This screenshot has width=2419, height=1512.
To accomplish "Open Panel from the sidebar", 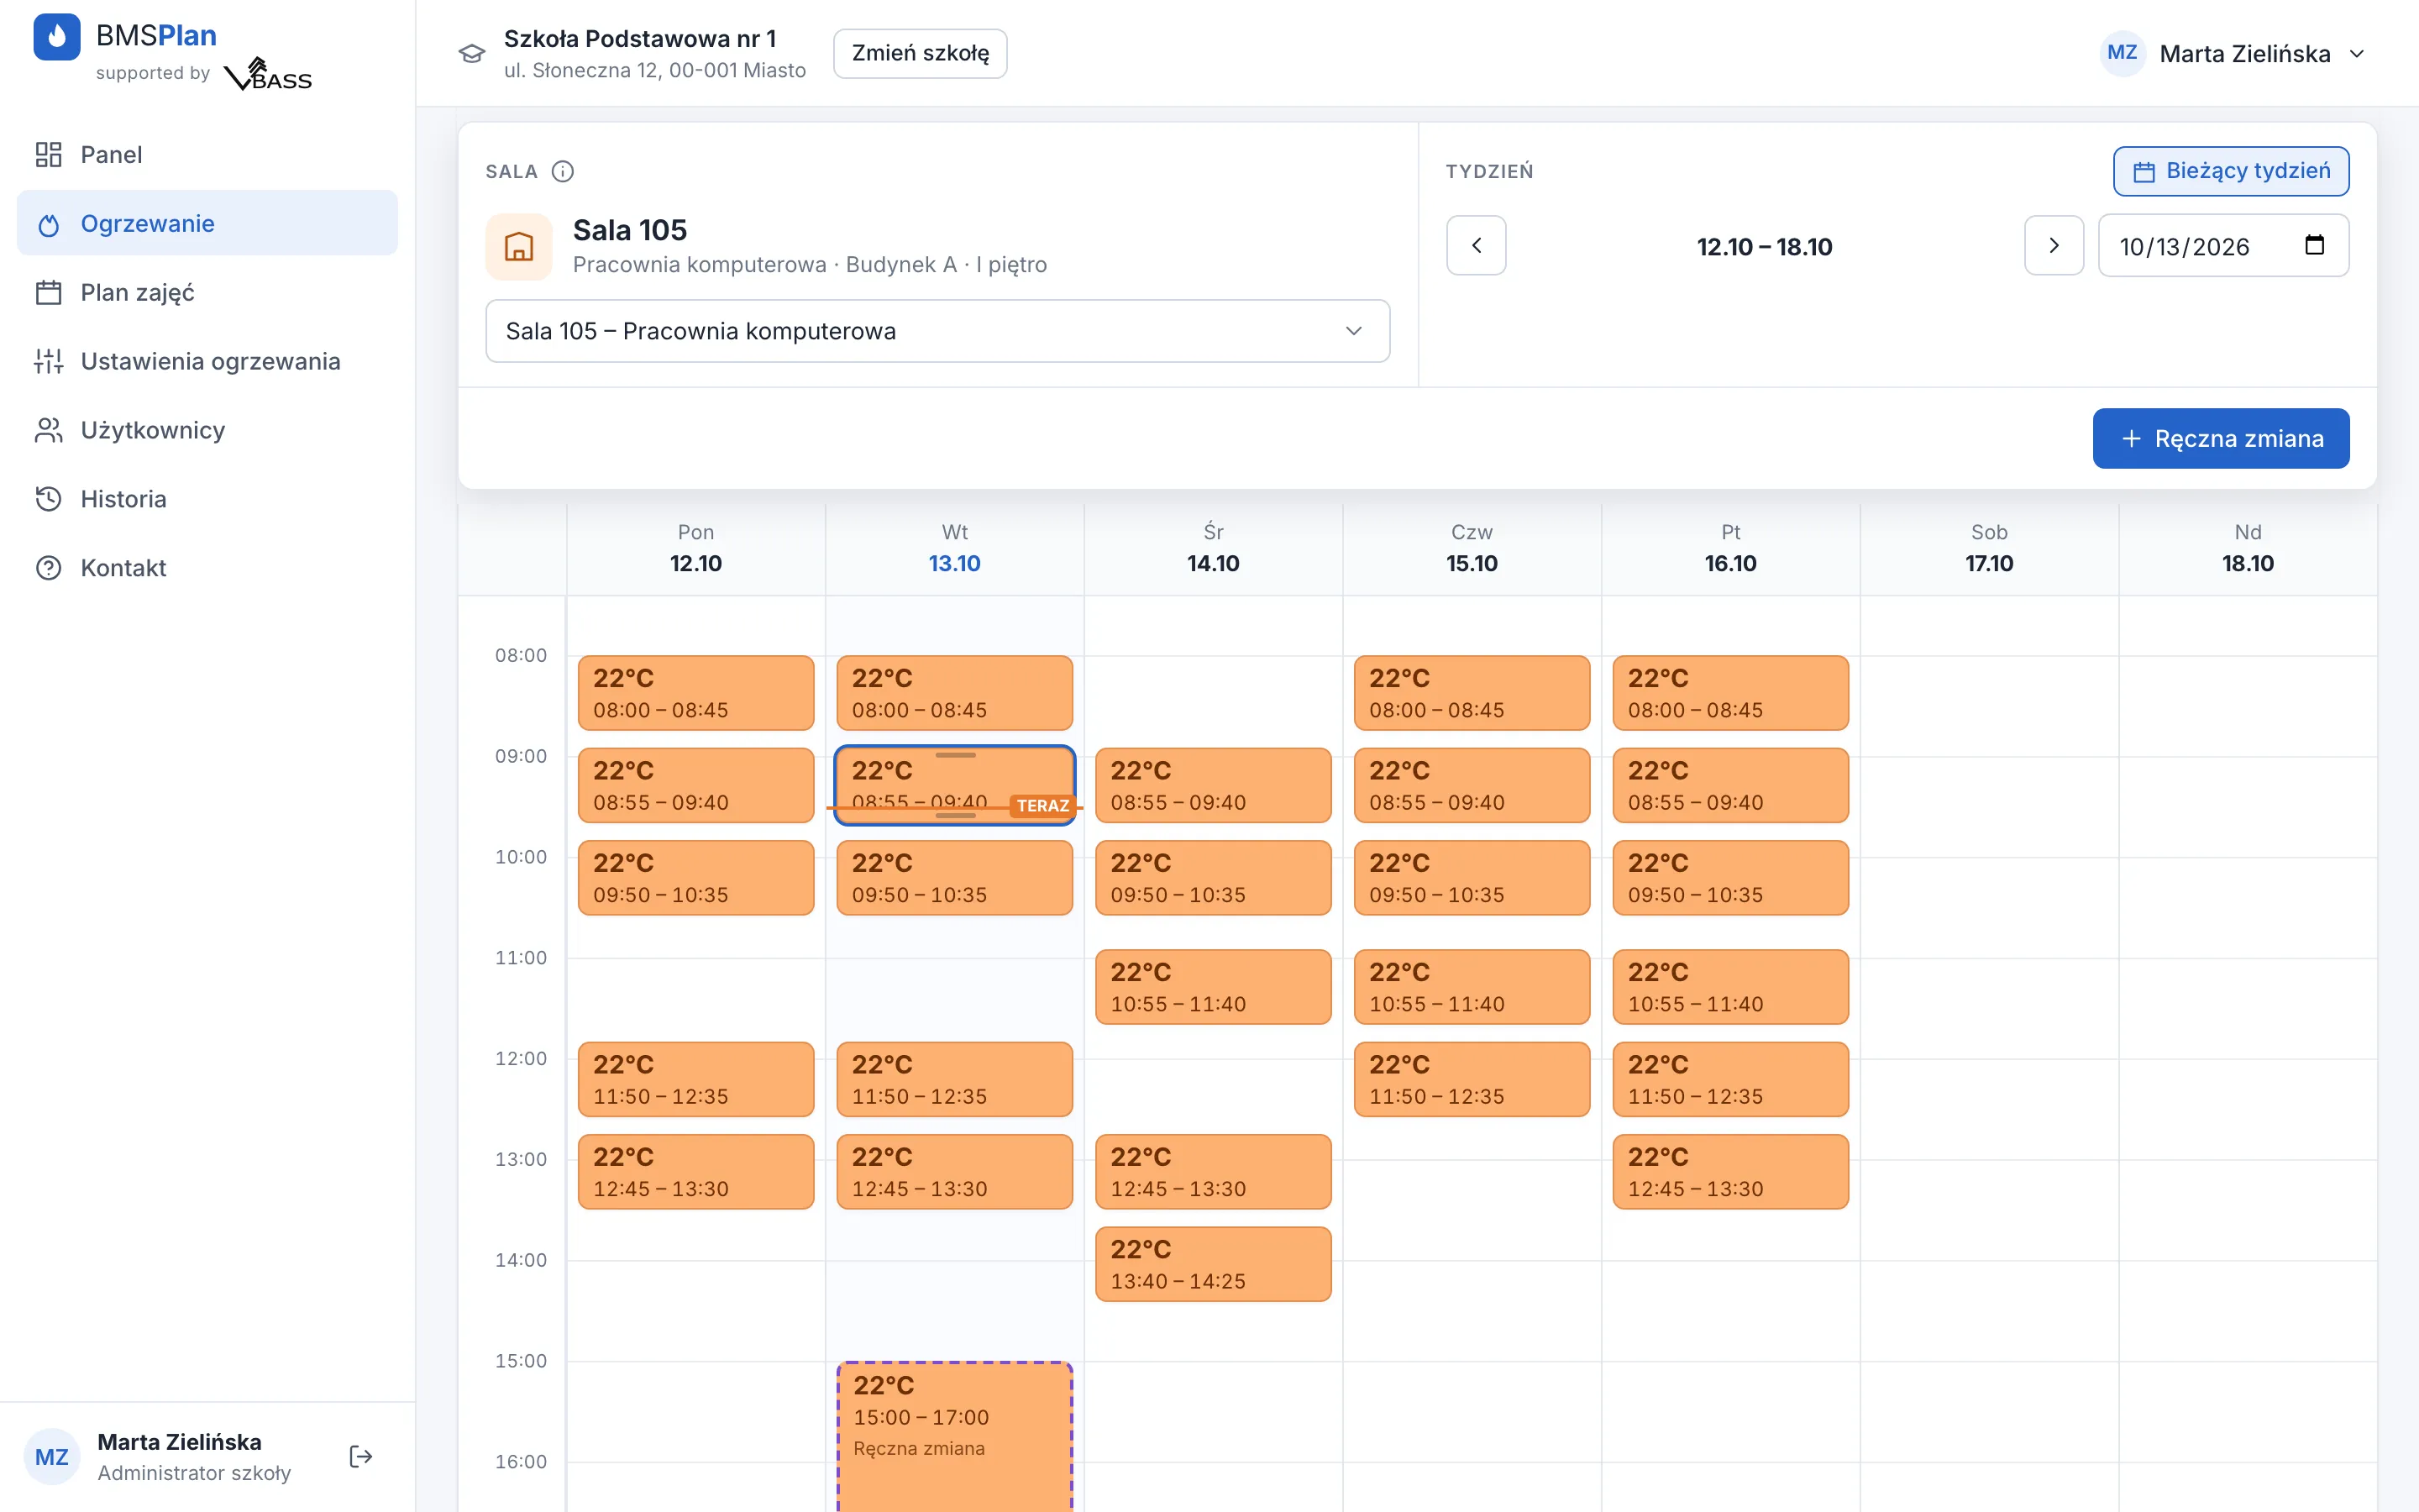I will pos(207,155).
